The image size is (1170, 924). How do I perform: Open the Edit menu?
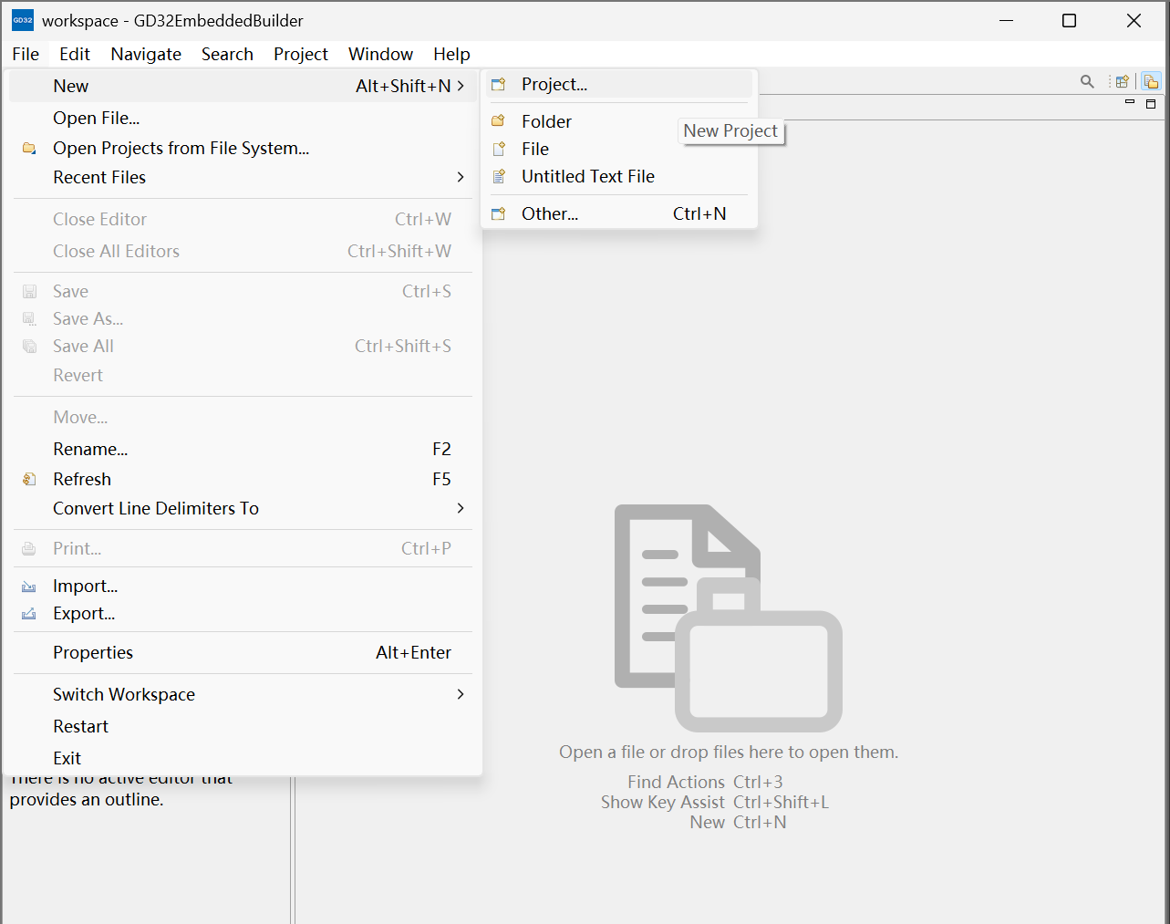point(75,54)
